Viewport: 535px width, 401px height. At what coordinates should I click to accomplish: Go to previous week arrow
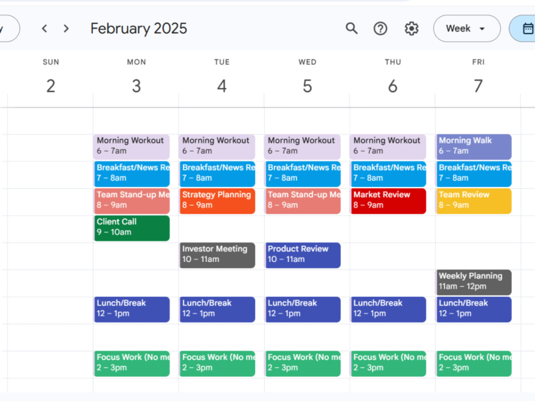tap(44, 28)
